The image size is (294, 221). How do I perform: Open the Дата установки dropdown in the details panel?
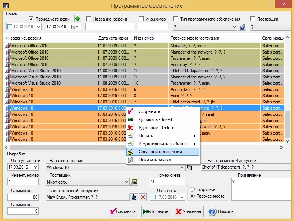[x=35, y=167]
